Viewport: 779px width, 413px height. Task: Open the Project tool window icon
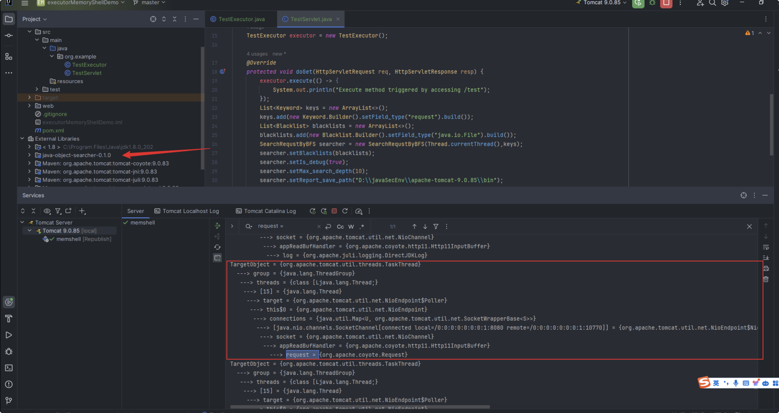tap(9, 19)
